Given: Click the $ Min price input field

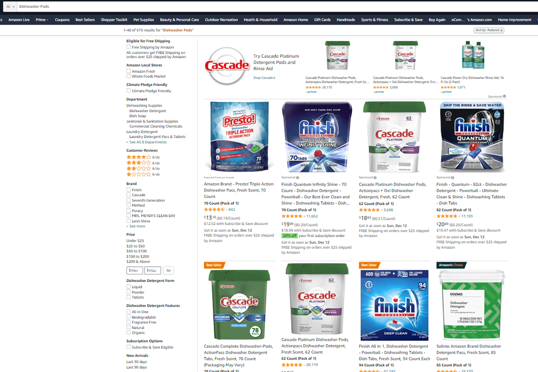Looking at the screenshot, I should tap(135, 271).
